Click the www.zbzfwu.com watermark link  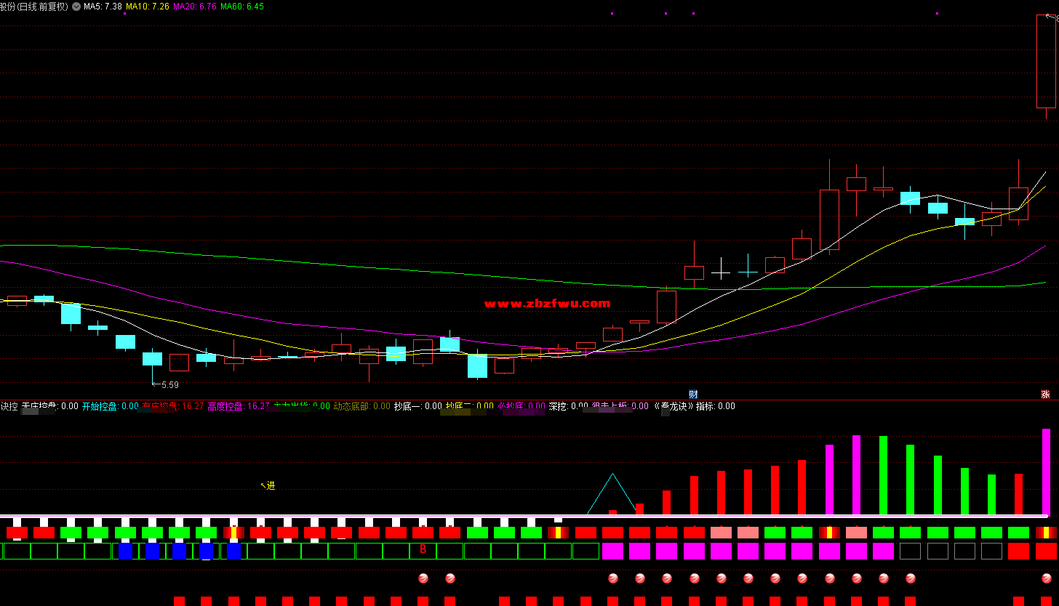(547, 304)
